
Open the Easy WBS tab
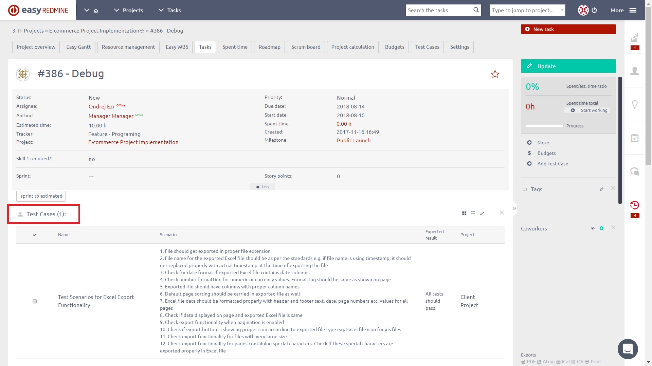coord(177,47)
